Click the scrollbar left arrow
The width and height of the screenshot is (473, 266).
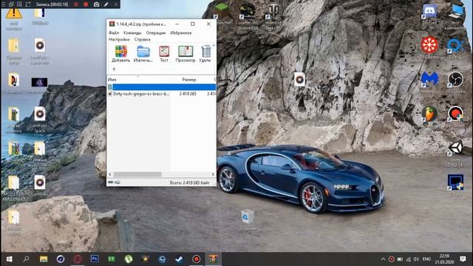pyautogui.click(x=110, y=174)
